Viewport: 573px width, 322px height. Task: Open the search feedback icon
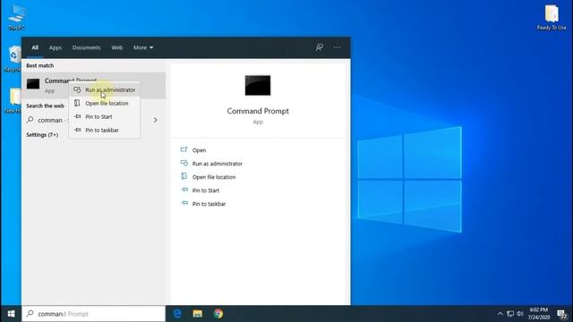(320, 47)
